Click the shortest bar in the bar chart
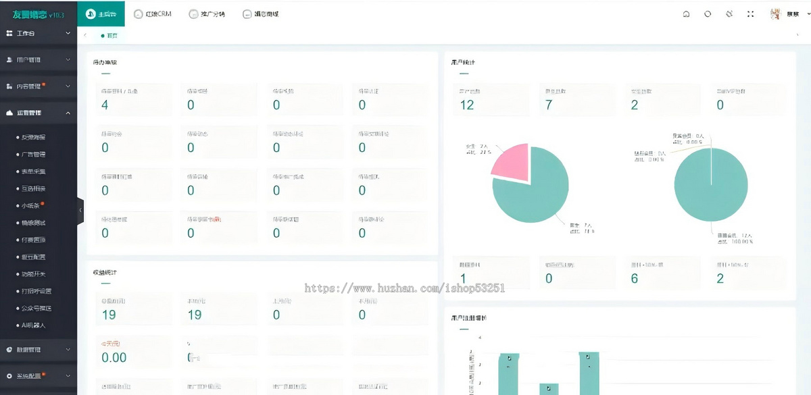 tap(549, 389)
